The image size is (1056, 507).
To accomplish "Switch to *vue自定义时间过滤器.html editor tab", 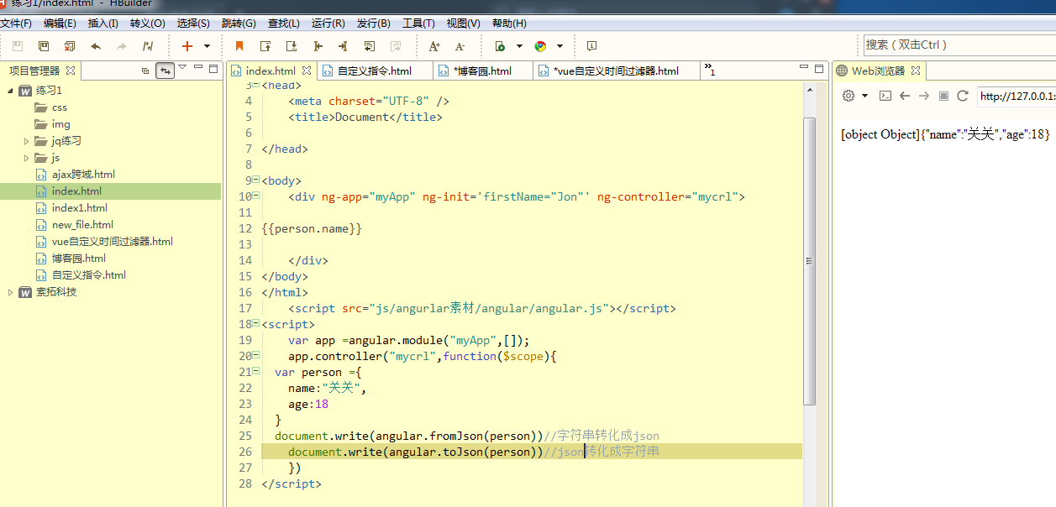I will point(617,71).
